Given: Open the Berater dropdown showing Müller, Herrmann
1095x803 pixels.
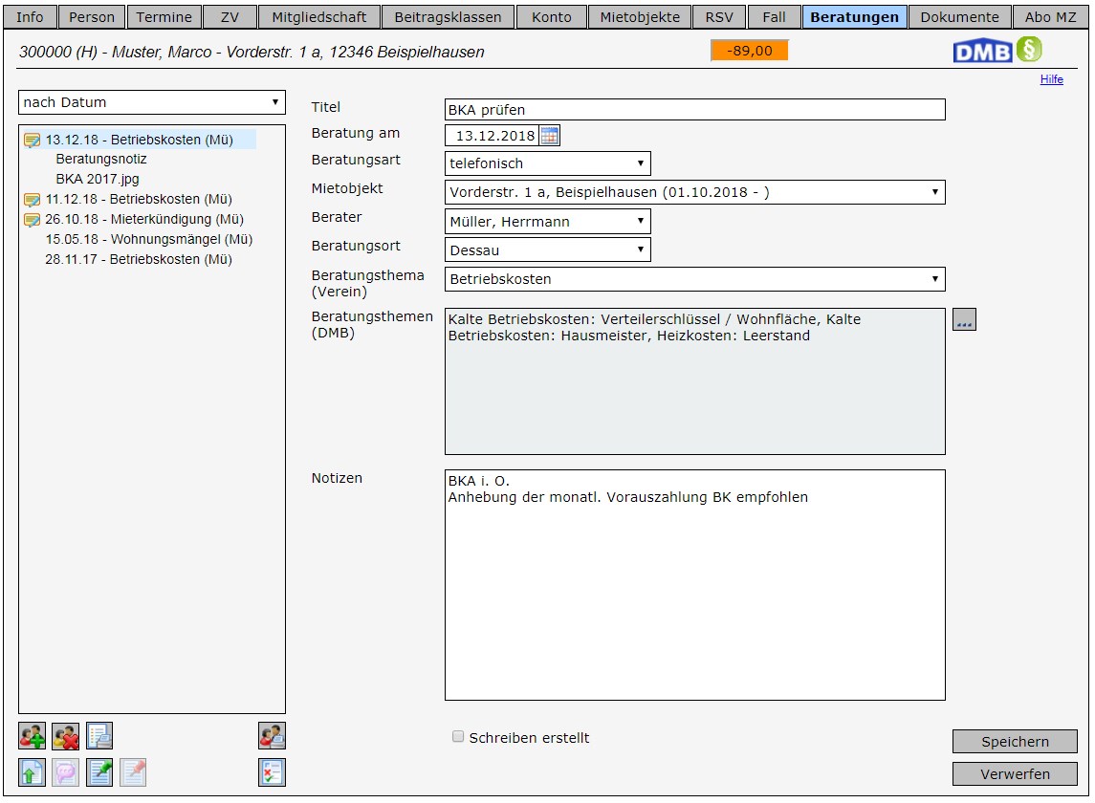Looking at the screenshot, I should pos(548,222).
